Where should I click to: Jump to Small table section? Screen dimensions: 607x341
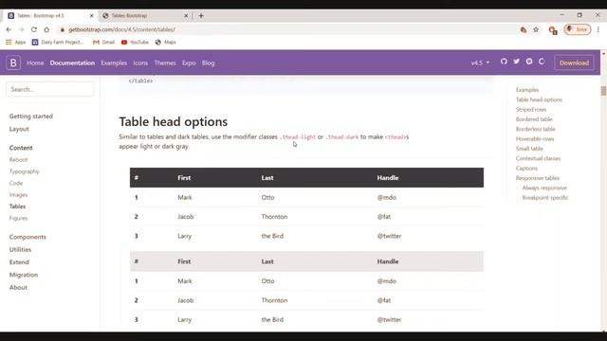tap(529, 149)
